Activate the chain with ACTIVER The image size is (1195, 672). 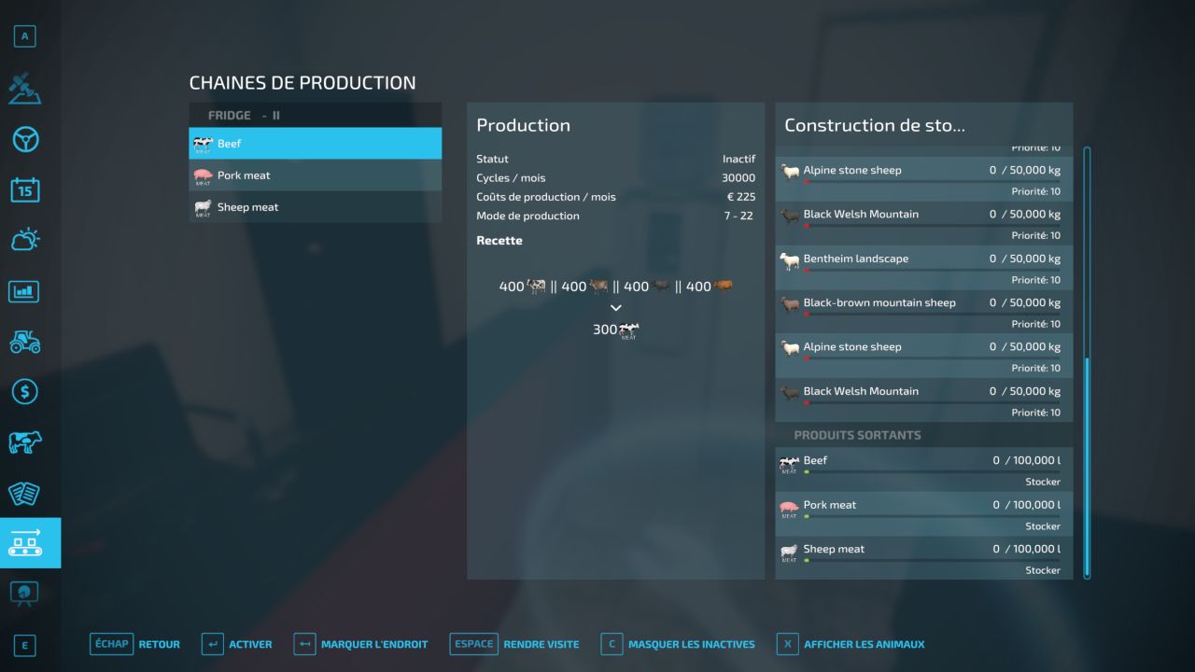[x=250, y=644]
